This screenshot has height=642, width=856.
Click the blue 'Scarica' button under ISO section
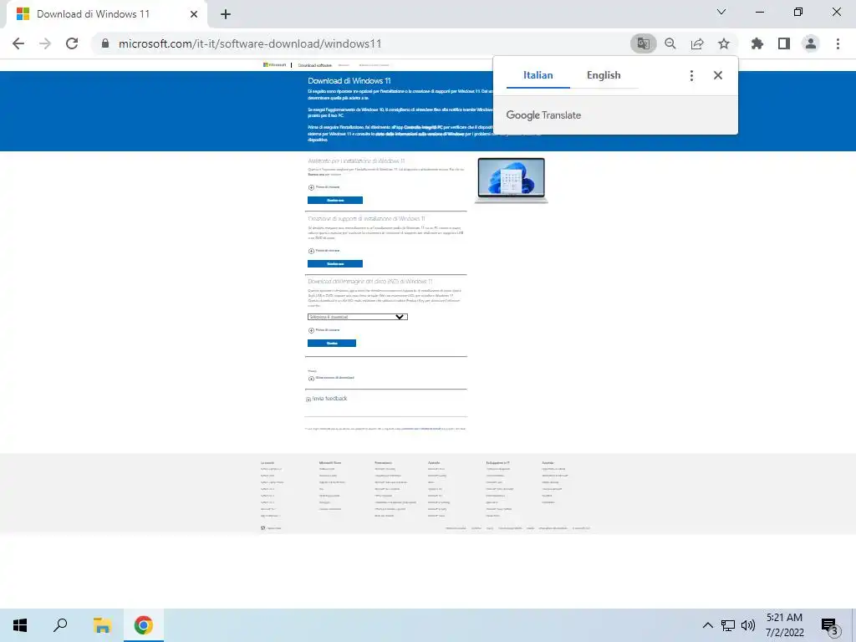click(332, 344)
